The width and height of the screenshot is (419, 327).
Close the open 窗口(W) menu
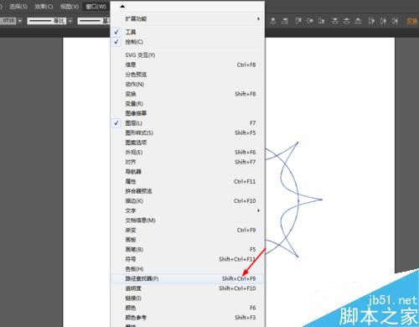click(x=96, y=6)
